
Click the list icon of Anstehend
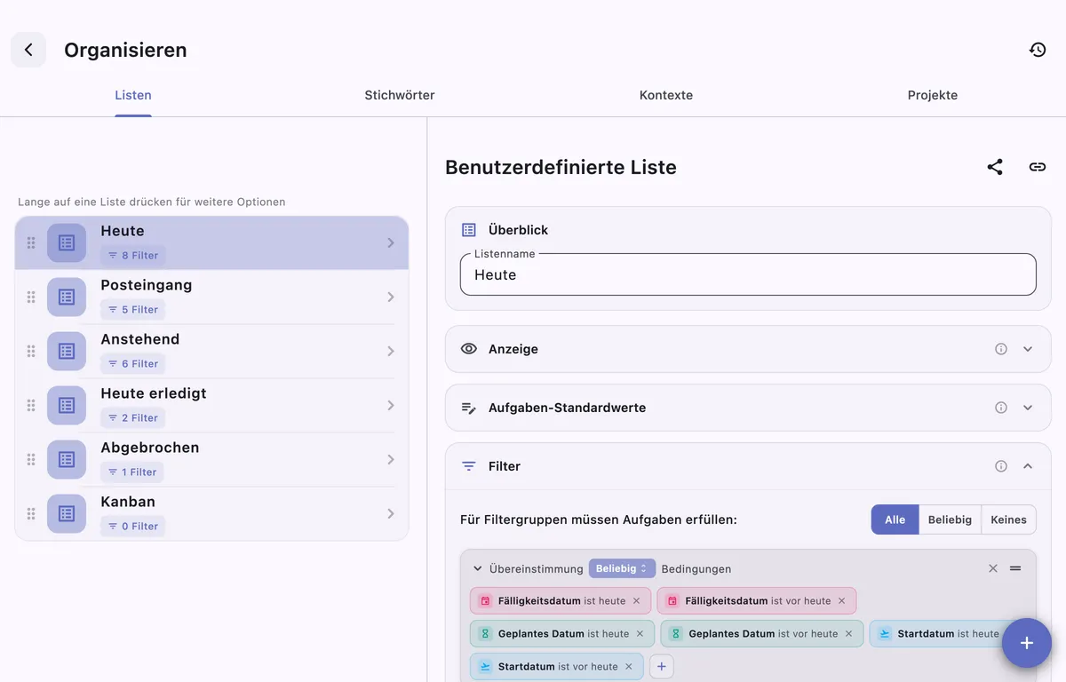pyautogui.click(x=67, y=352)
